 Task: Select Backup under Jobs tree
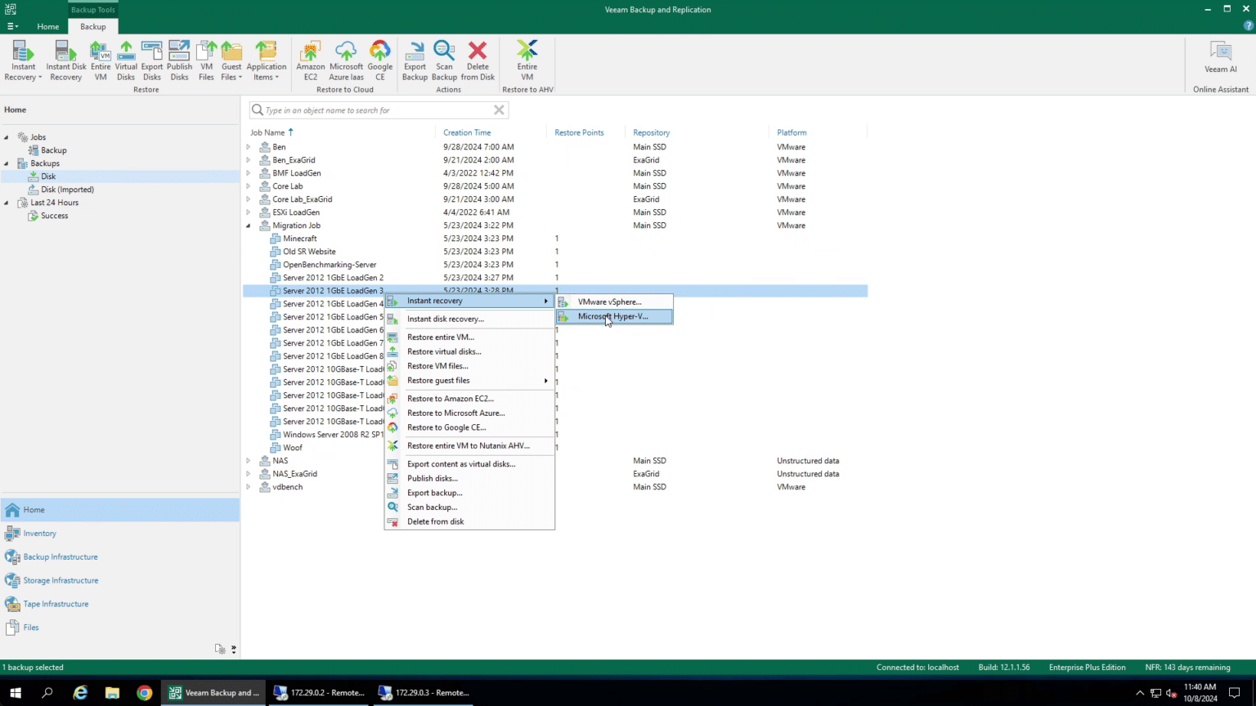pos(53,150)
